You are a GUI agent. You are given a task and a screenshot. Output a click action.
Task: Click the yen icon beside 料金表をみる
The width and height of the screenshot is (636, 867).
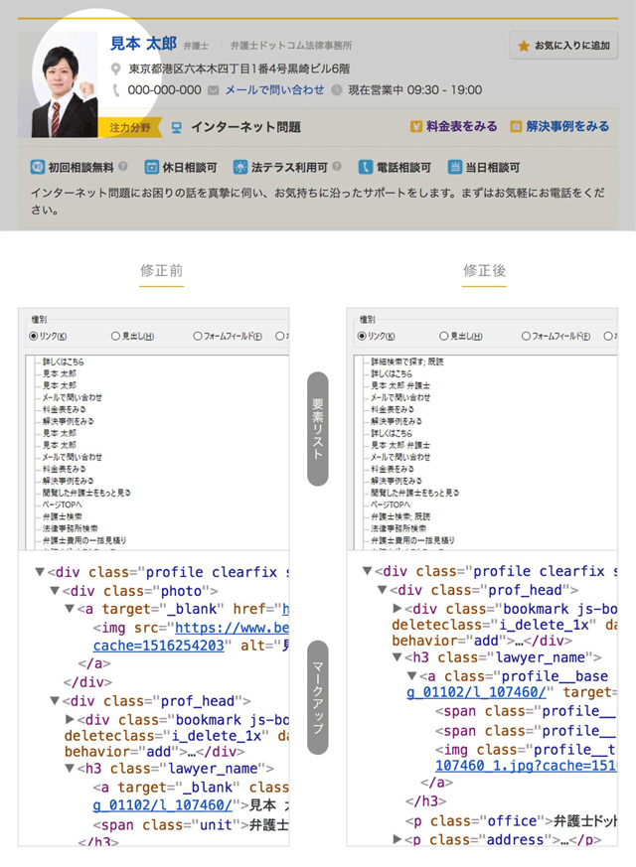tap(416, 127)
